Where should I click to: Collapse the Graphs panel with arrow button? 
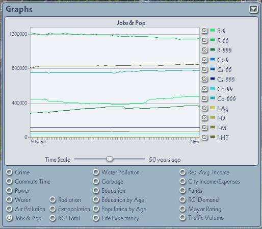tap(253, 9)
